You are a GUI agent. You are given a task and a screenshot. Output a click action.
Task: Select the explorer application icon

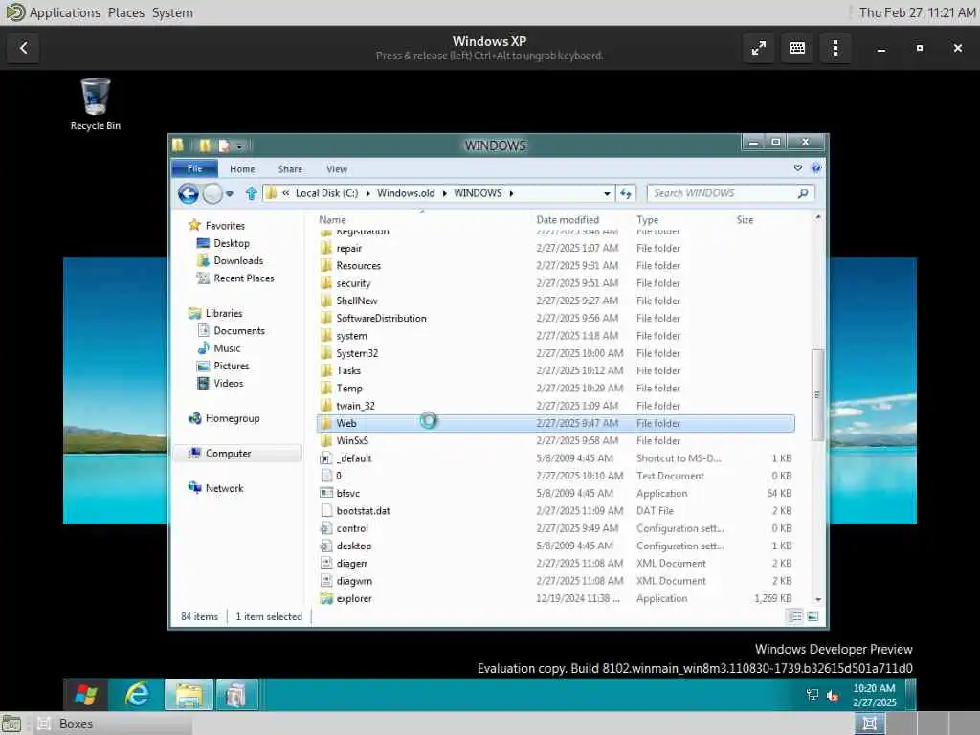(325, 598)
